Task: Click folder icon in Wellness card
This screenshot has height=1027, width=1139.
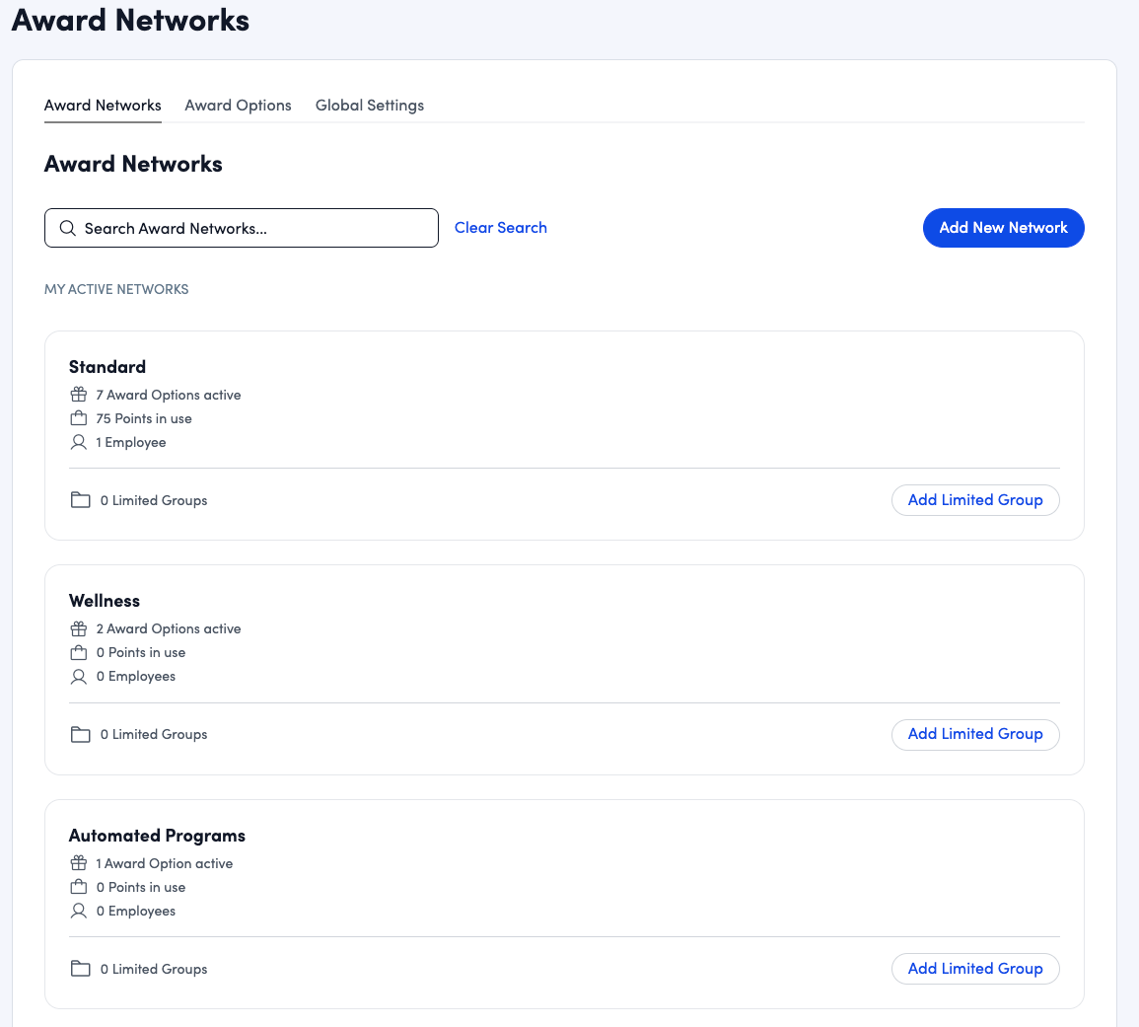Action: pos(81,734)
